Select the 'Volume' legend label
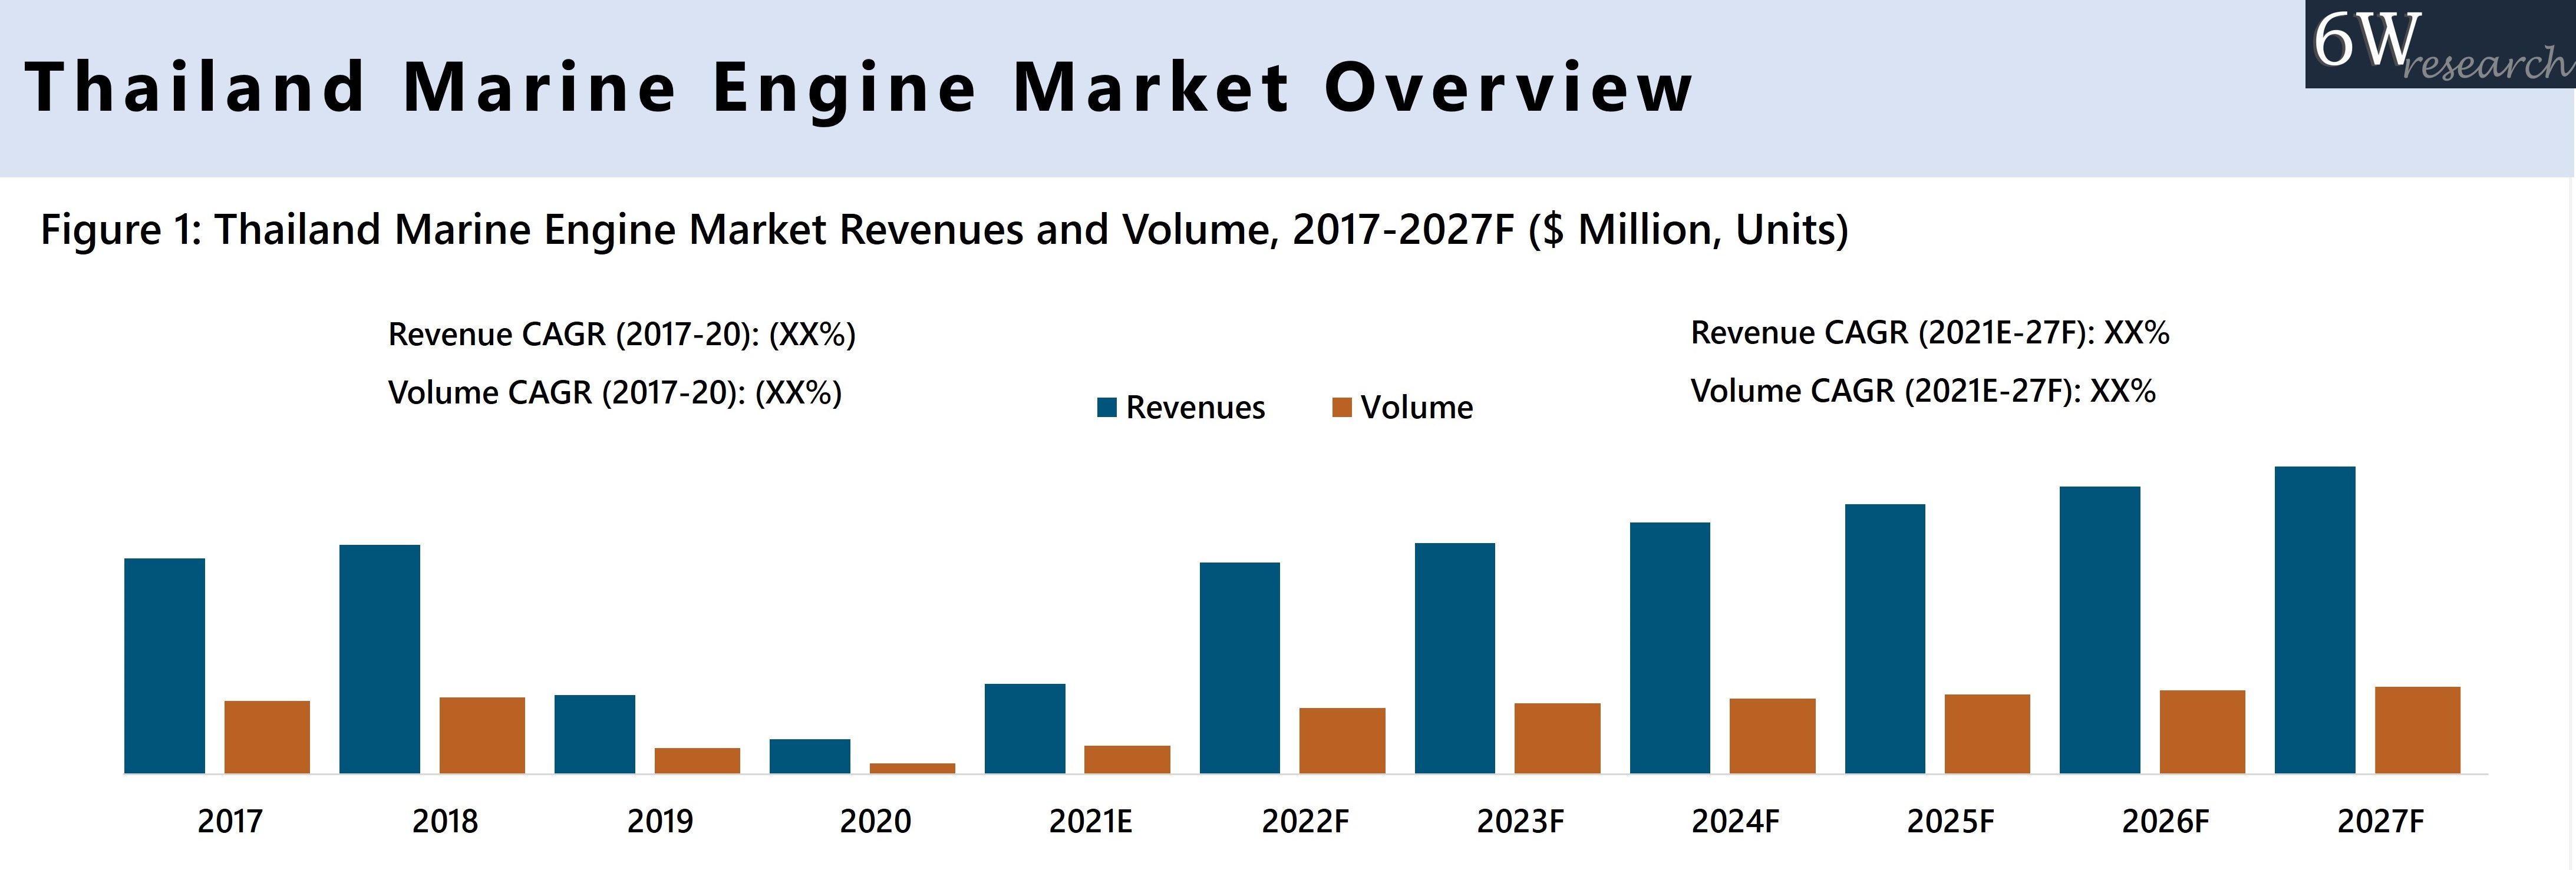Viewport: 2576px width, 870px height. tap(1416, 407)
